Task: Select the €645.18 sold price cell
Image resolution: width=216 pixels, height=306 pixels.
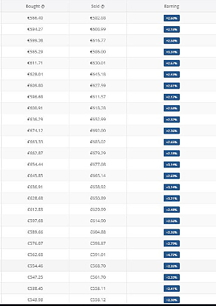Action: 98,74
